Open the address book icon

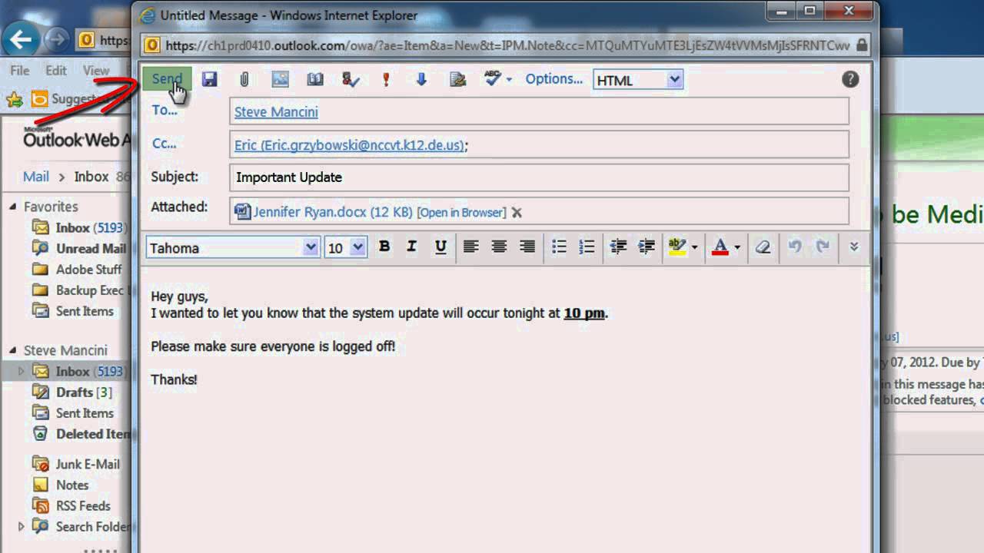pos(315,79)
